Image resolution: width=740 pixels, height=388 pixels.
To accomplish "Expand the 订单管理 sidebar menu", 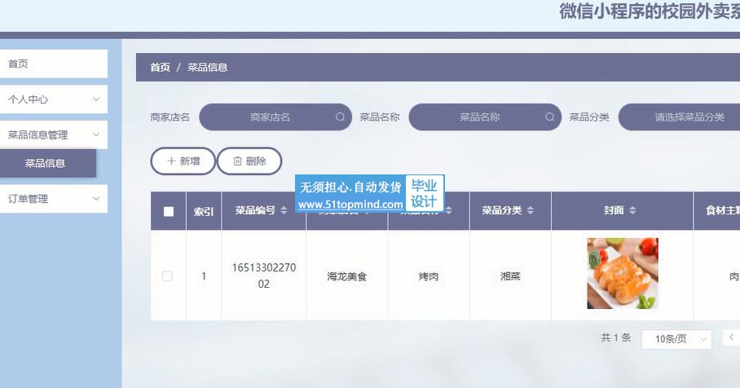I will coord(53,199).
